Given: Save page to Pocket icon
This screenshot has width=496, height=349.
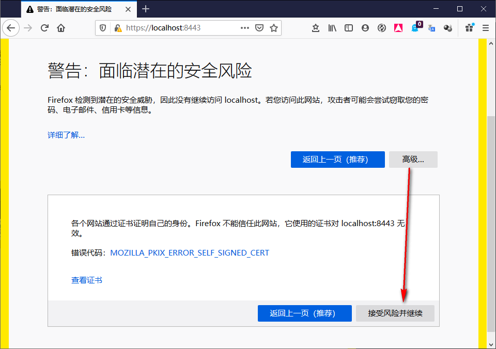Looking at the screenshot, I should pos(259,28).
